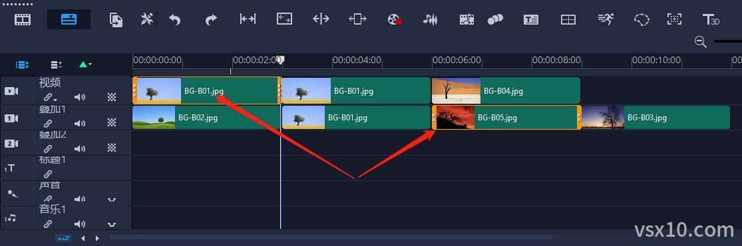Toggle ripple link on Title track
The width and height of the screenshot is (742, 246).
pyautogui.click(x=48, y=174)
